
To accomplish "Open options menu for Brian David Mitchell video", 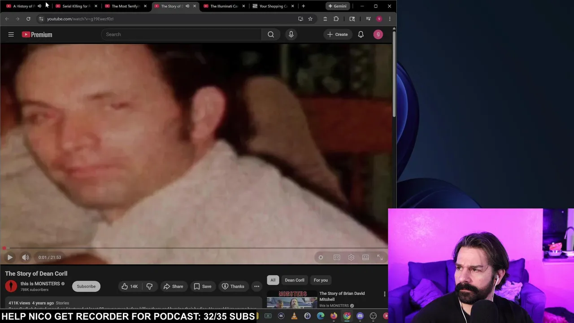I will pos(384,294).
